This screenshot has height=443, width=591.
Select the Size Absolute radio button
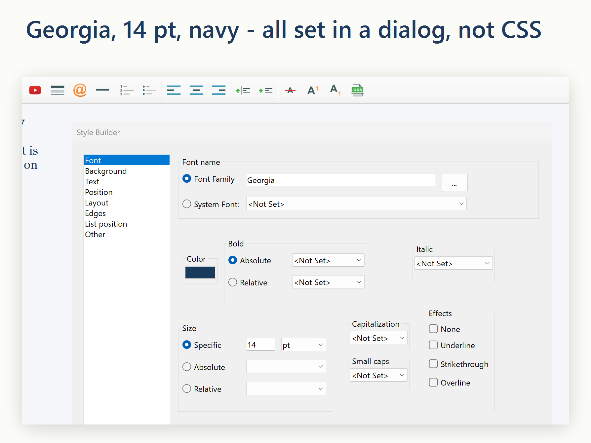pos(187,367)
